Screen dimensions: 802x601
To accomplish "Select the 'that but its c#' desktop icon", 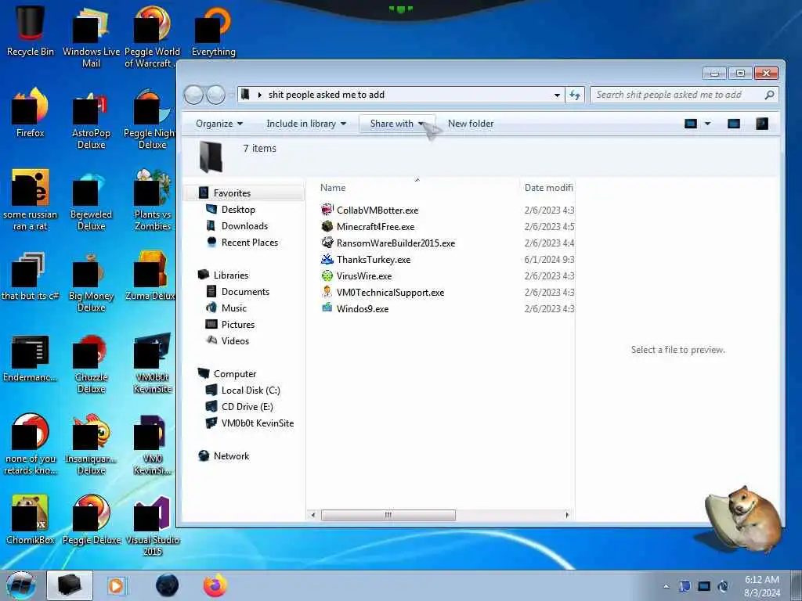I will tap(31, 276).
